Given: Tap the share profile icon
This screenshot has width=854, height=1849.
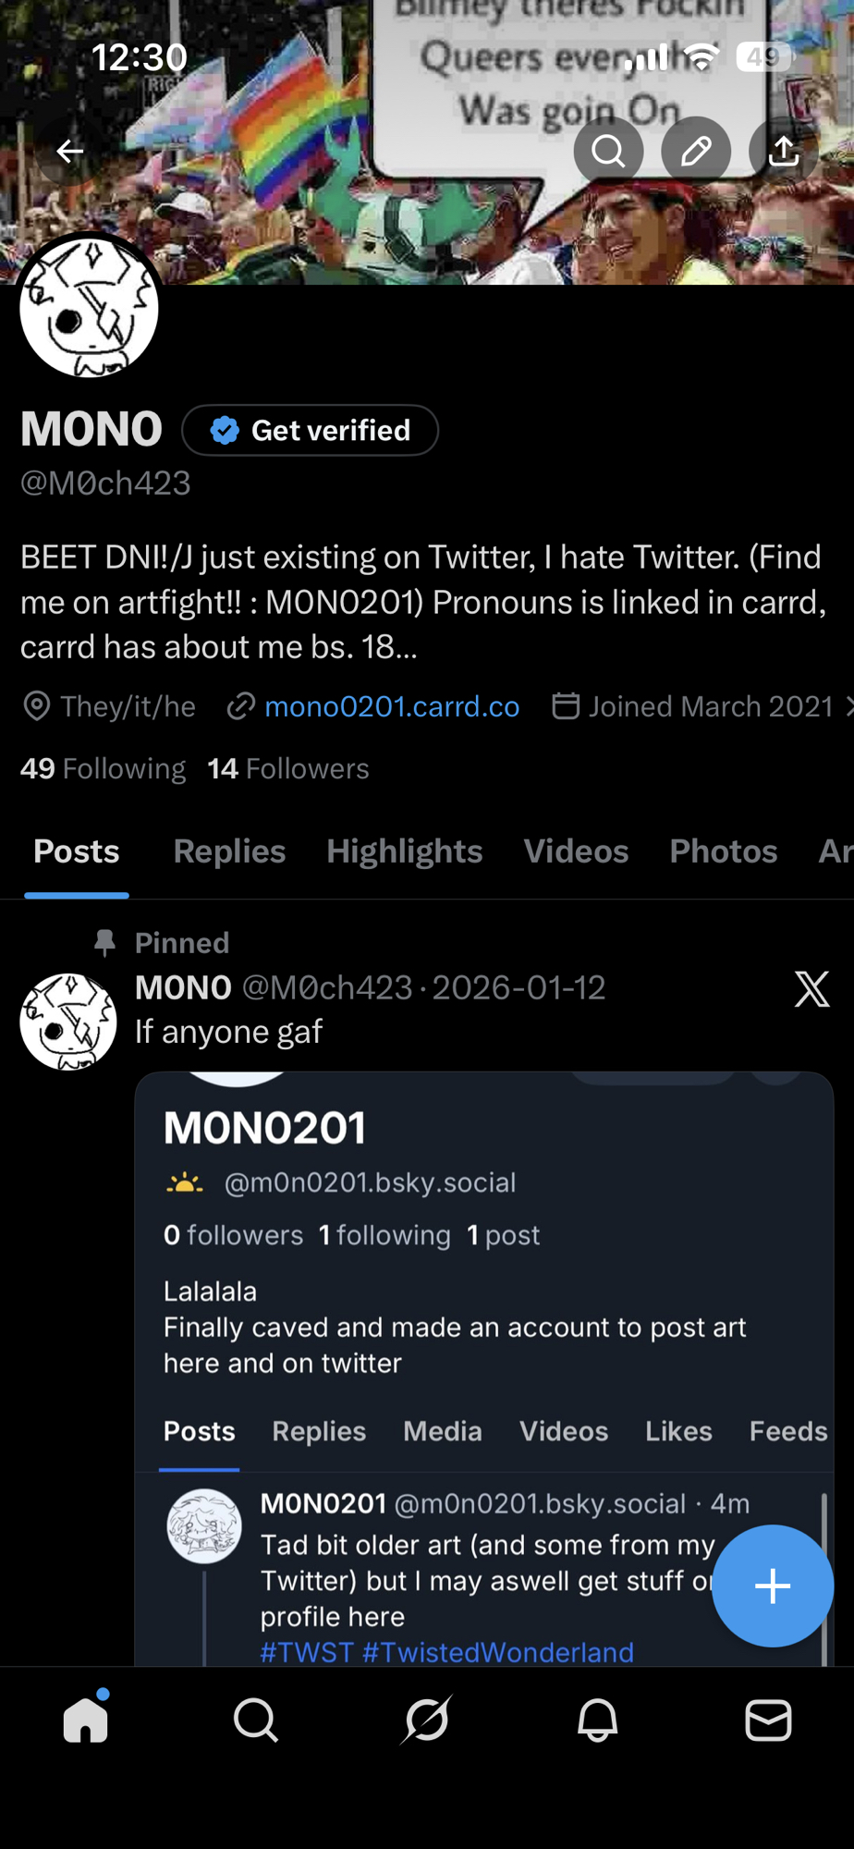Looking at the screenshot, I should click(x=784, y=151).
